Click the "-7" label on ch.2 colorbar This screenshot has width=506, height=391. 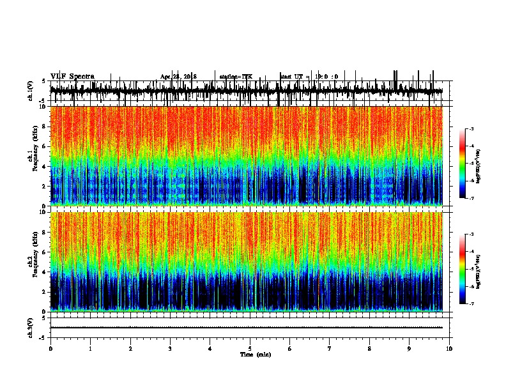[x=471, y=303]
